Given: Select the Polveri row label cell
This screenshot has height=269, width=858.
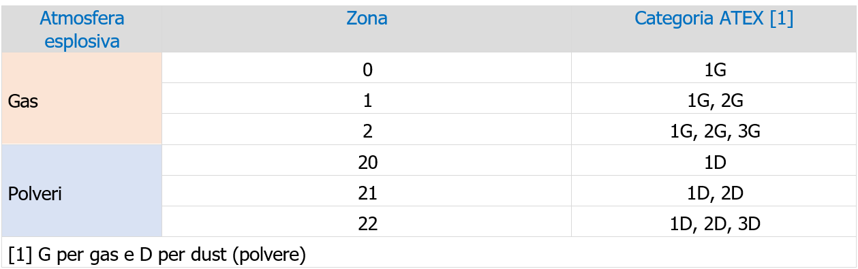Looking at the screenshot, I should (82, 191).
